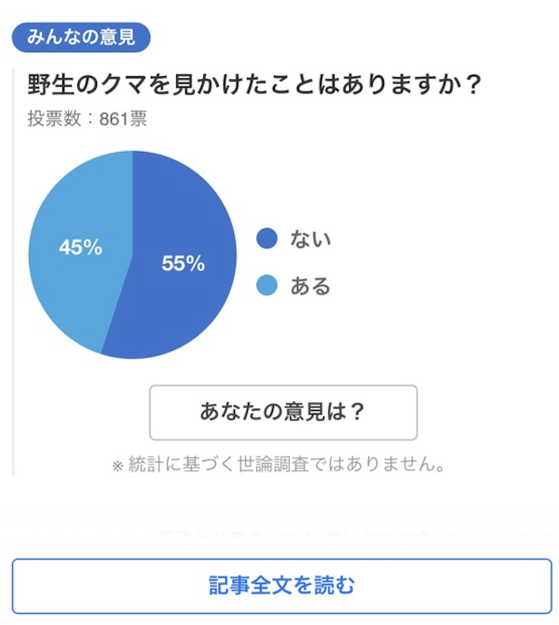
Task: Select the light blue ある legend dot
Action: 266,285
